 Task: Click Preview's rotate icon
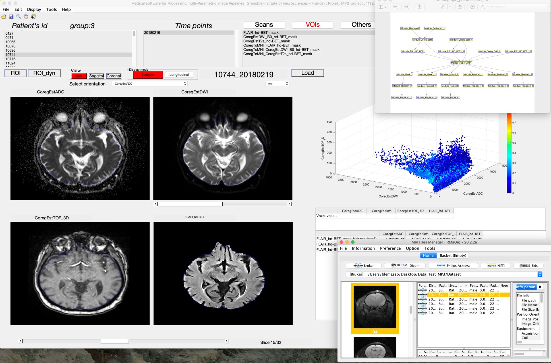(x=460, y=7)
